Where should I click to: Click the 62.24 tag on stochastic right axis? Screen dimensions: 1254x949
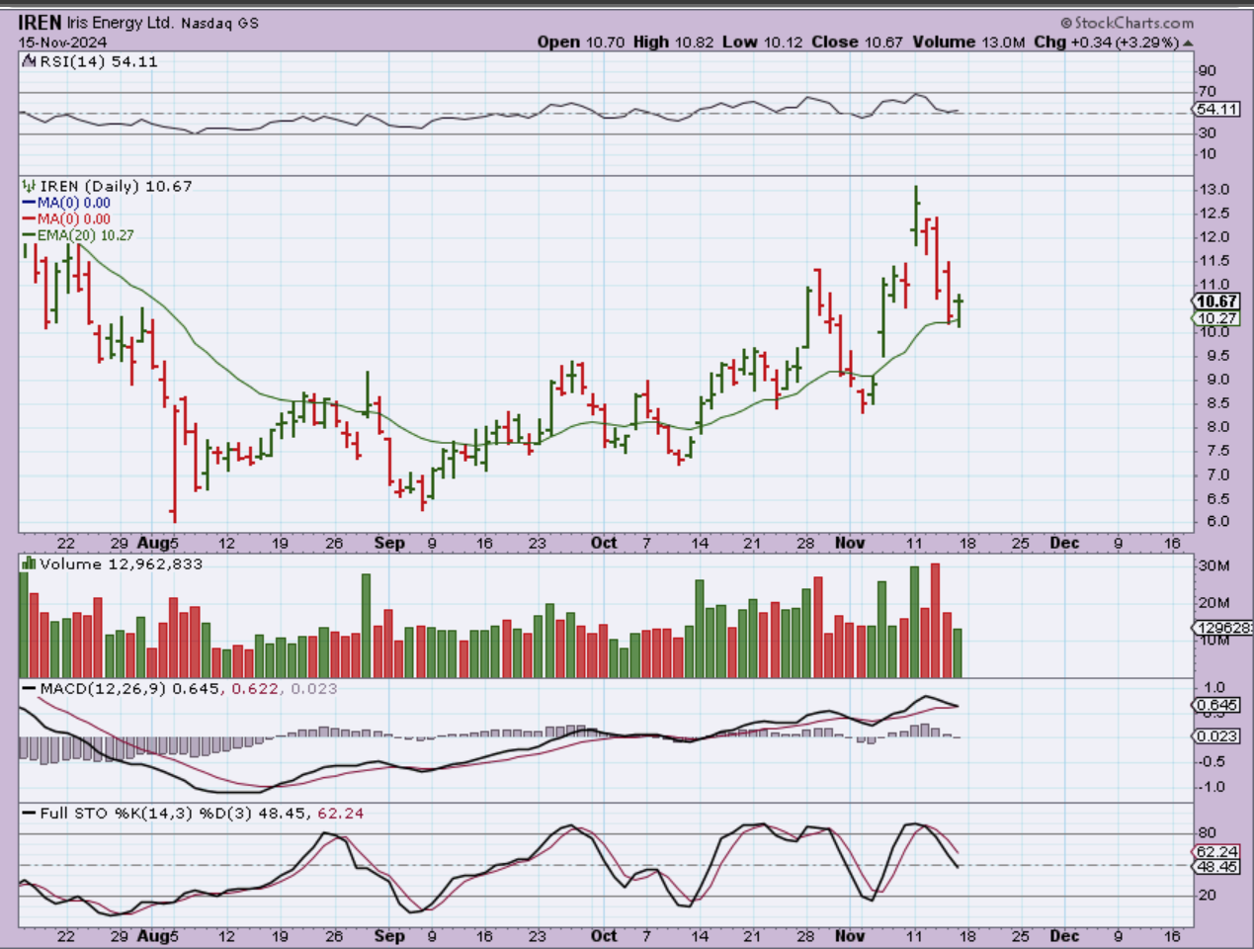point(1216,851)
